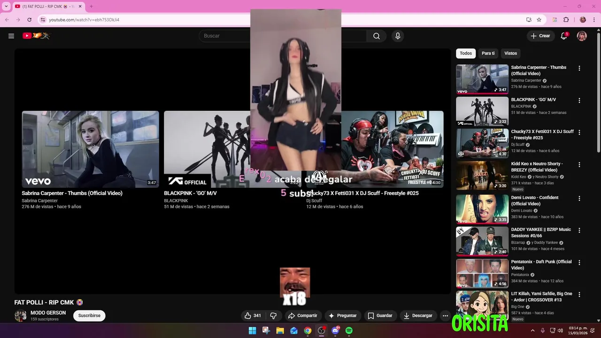
Task: Open Spotify from the taskbar
Action: click(x=349, y=330)
